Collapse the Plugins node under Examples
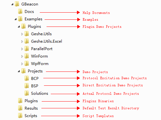 19,27
